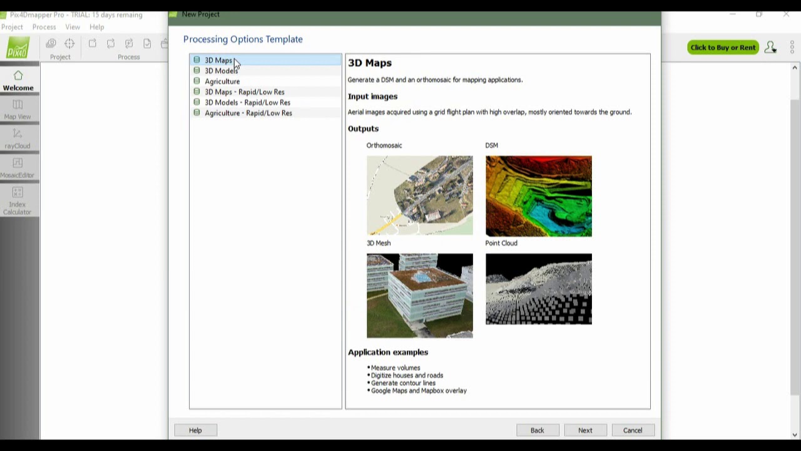Click the Orthomosaic output thumbnail
The width and height of the screenshot is (801, 451).
pos(420,195)
